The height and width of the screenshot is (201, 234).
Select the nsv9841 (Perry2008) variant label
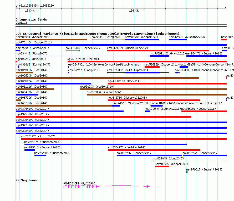pyautogui.click(x=106, y=37)
